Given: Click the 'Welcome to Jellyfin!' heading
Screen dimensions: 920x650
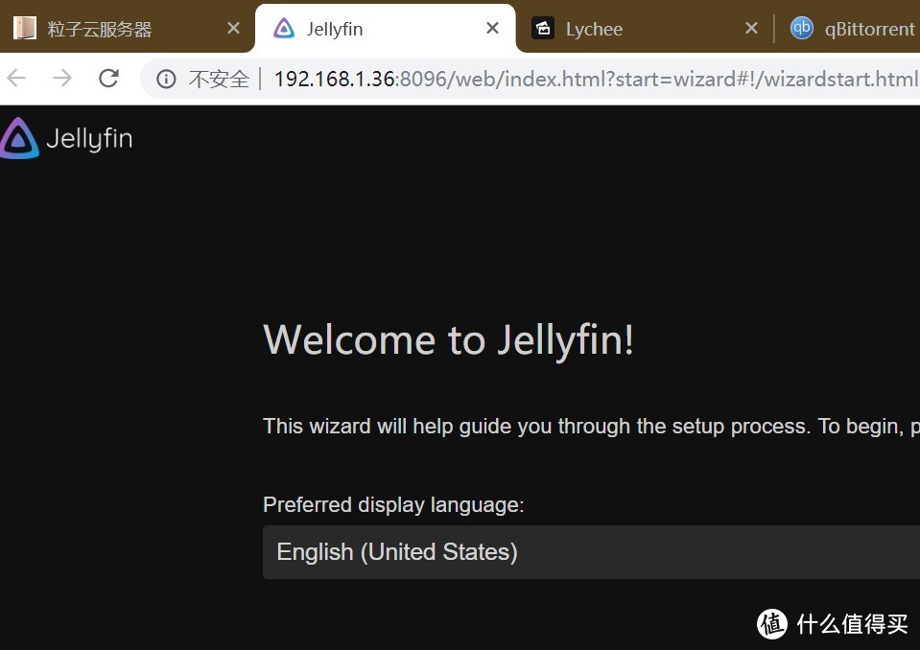Looking at the screenshot, I should 449,340.
